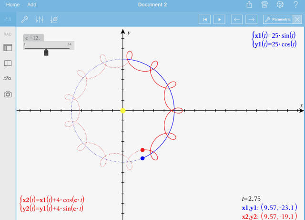Open the settings gear icon
Image resolution: width=305 pixels, height=220 pixels.
click(280, 5)
